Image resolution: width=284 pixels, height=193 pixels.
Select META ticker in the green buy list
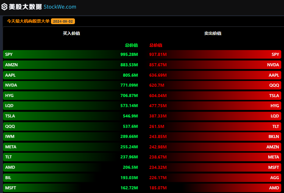point(11,147)
